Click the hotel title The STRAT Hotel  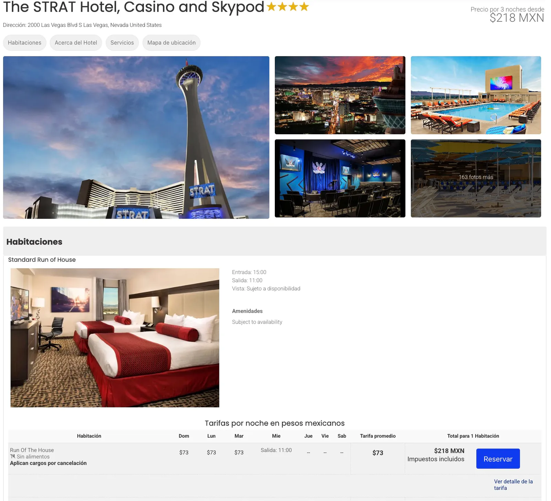[x=134, y=7]
